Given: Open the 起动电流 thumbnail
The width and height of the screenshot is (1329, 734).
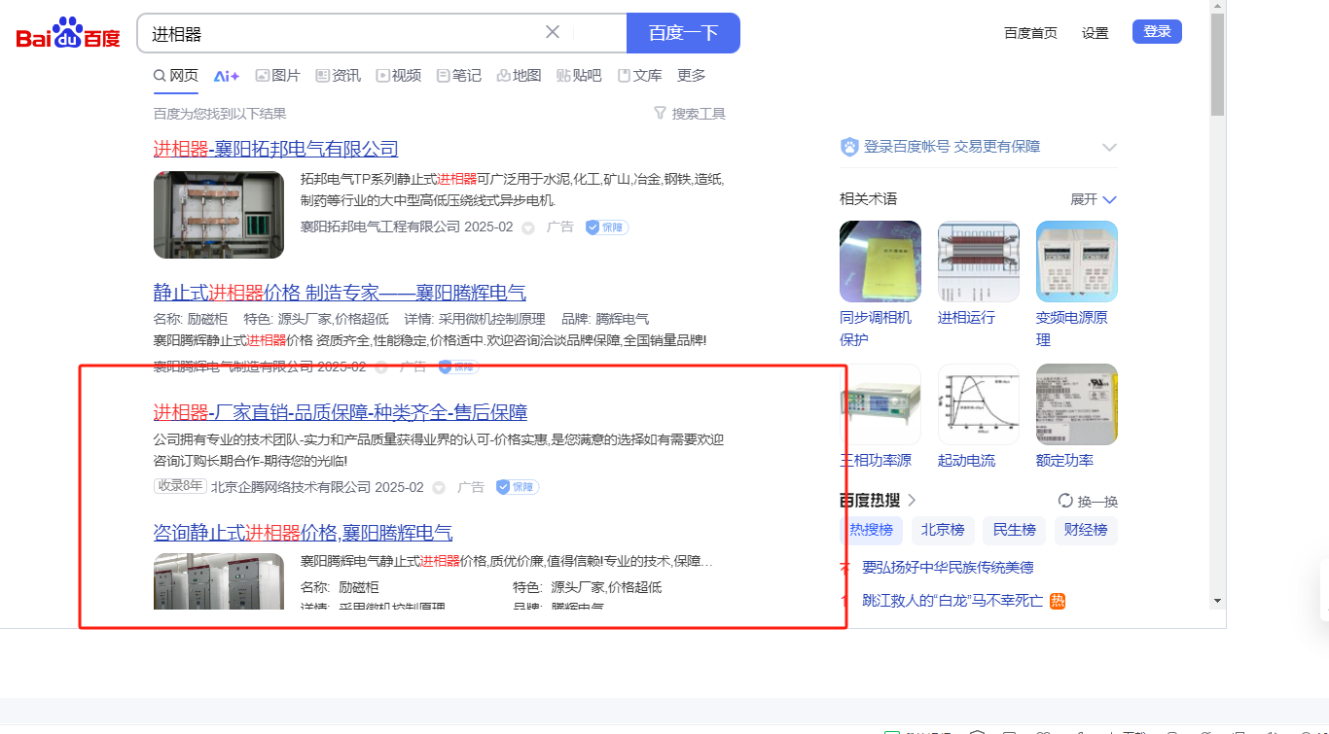Looking at the screenshot, I should [x=979, y=404].
